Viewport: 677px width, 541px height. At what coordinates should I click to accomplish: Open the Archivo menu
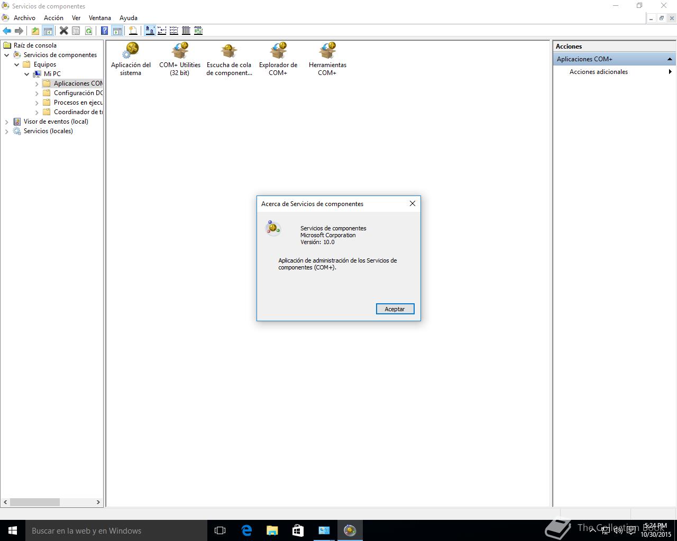pos(24,18)
